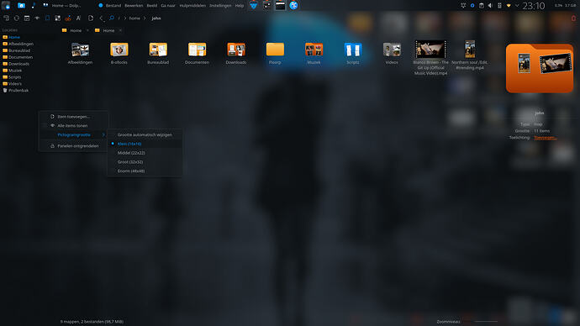Toggle Alle items tonen in context menu
This screenshot has width=580, height=326.
click(x=74, y=126)
